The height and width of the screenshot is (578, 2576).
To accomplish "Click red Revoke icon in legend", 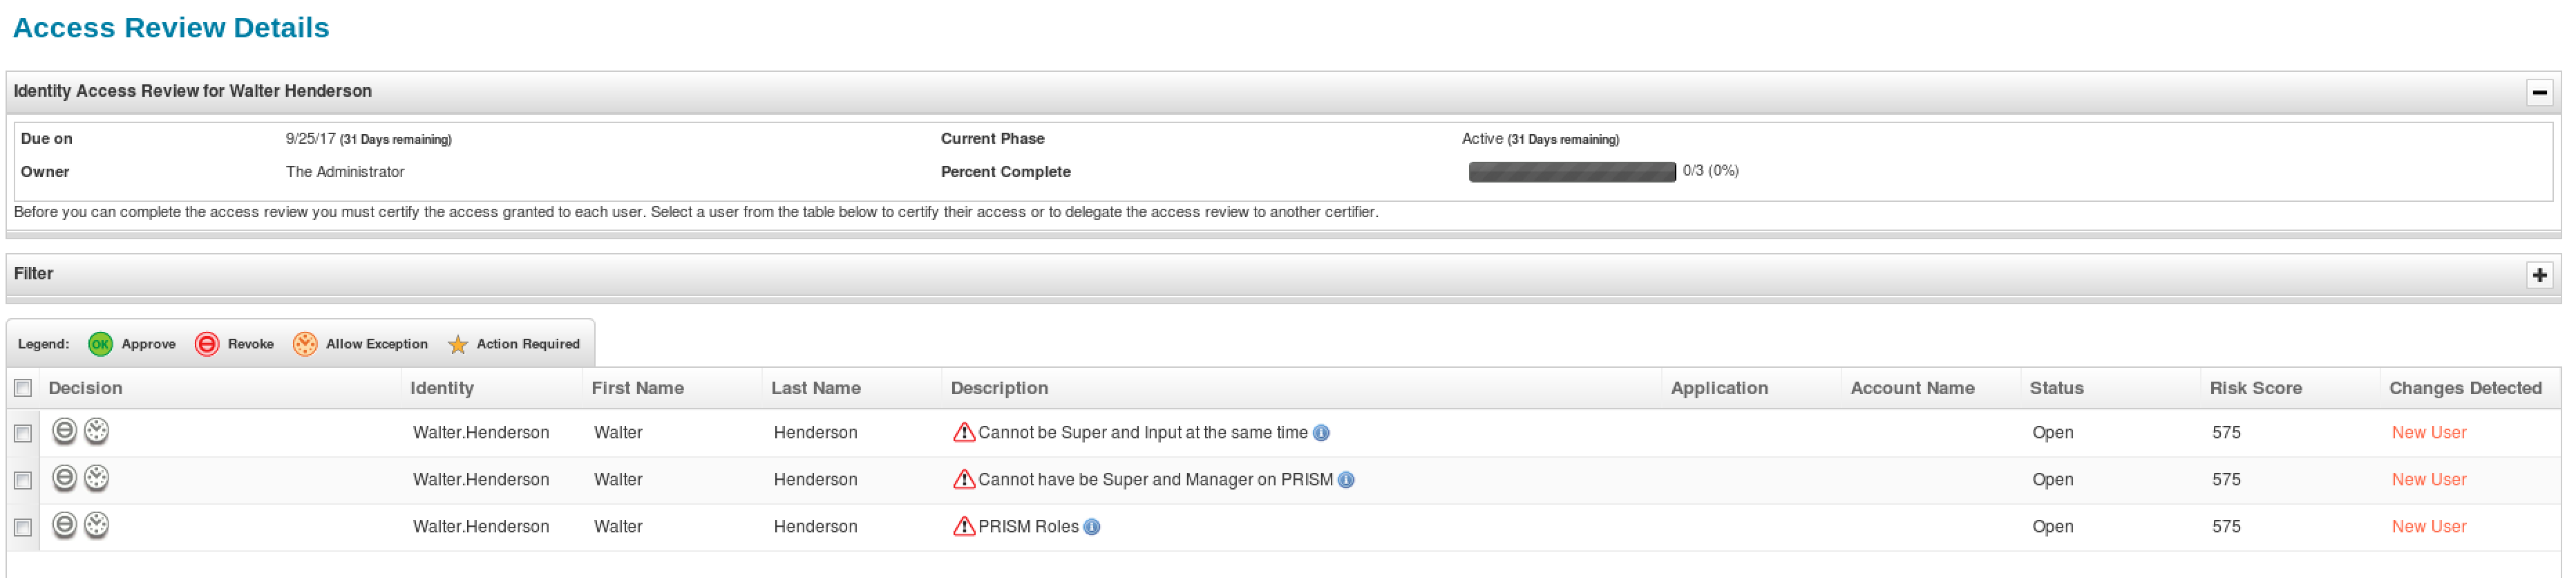I will coord(207,344).
